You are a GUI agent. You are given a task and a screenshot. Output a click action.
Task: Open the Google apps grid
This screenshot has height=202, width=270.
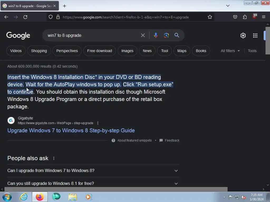point(255,36)
